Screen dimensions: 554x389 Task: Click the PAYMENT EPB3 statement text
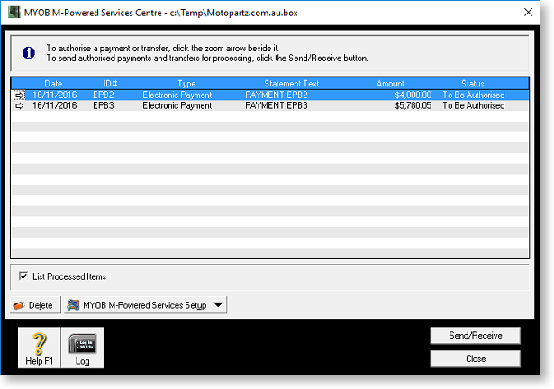(277, 105)
